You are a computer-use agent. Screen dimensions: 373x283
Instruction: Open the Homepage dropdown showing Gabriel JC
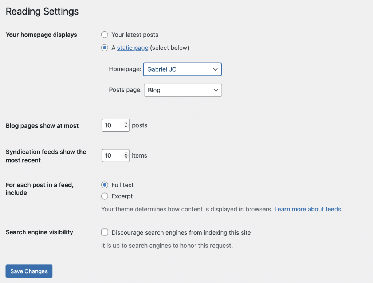click(x=178, y=69)
